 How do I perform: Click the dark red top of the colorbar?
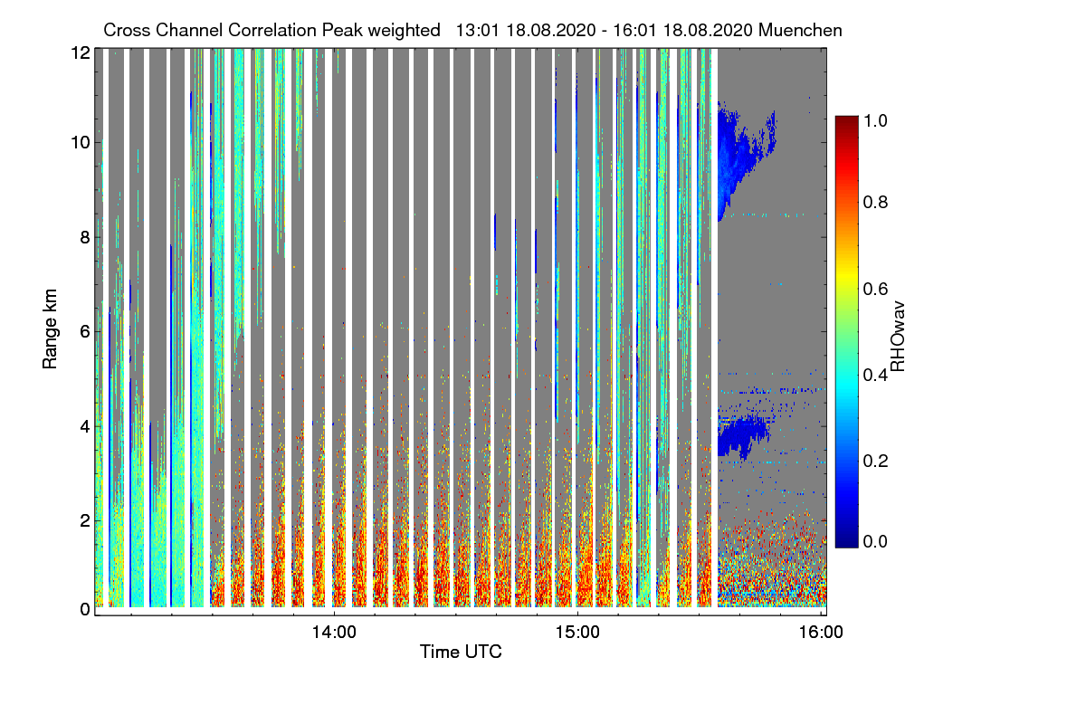point(845,123)
